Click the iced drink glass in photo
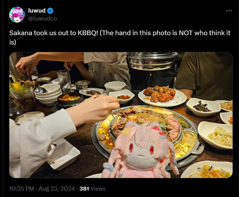Viewport: 239px width, 197px height. point(23,98)
